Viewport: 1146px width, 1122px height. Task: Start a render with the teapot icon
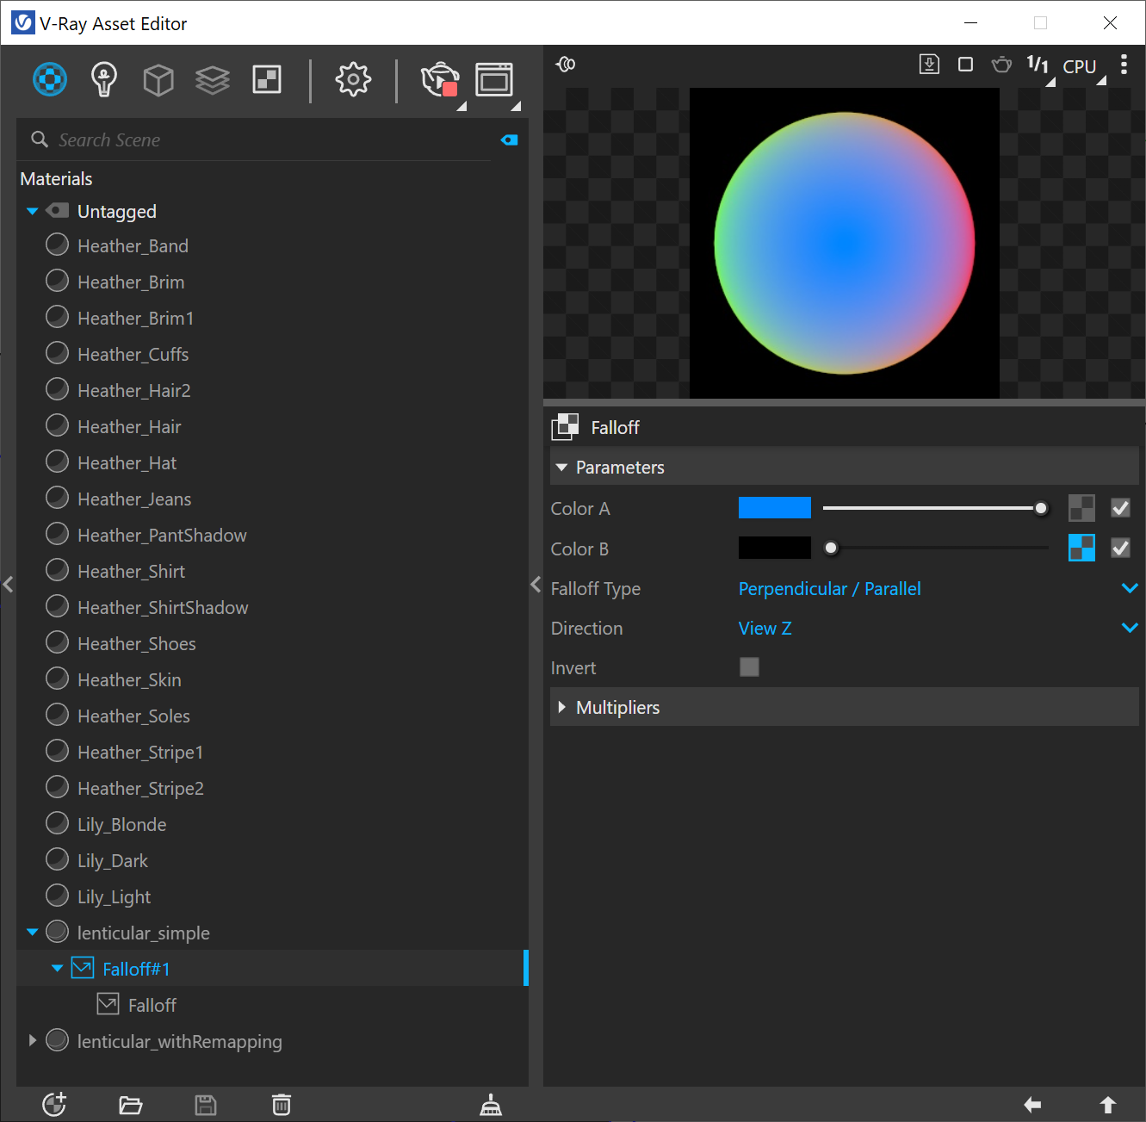click(439, 78)
